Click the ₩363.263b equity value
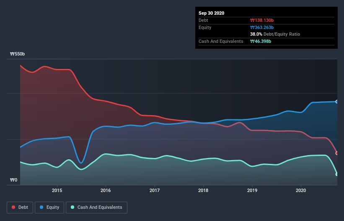The height and width of the screenshot is (221, 344). (x=262, y=27)
